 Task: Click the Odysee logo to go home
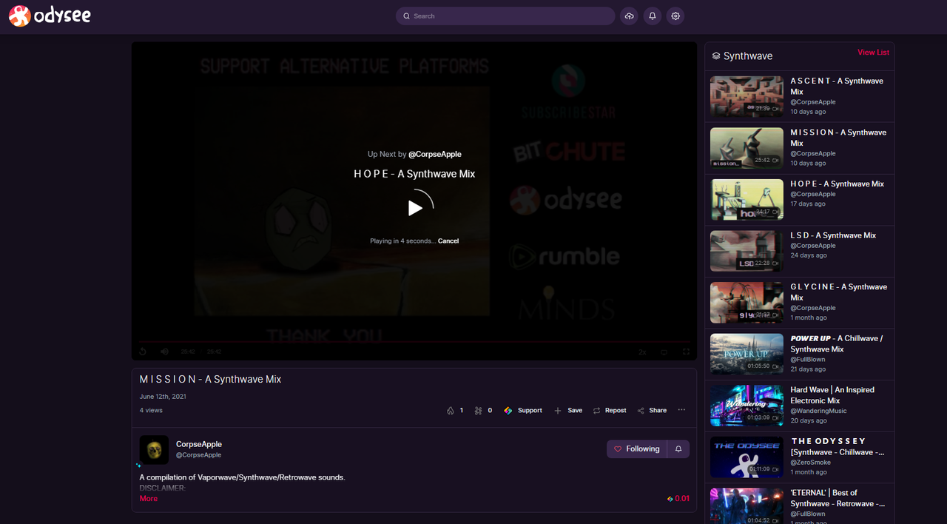(x=50, y=16)
